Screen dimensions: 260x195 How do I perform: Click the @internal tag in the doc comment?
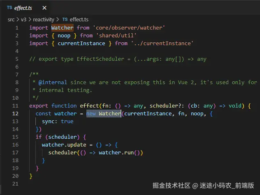(53, 83)
